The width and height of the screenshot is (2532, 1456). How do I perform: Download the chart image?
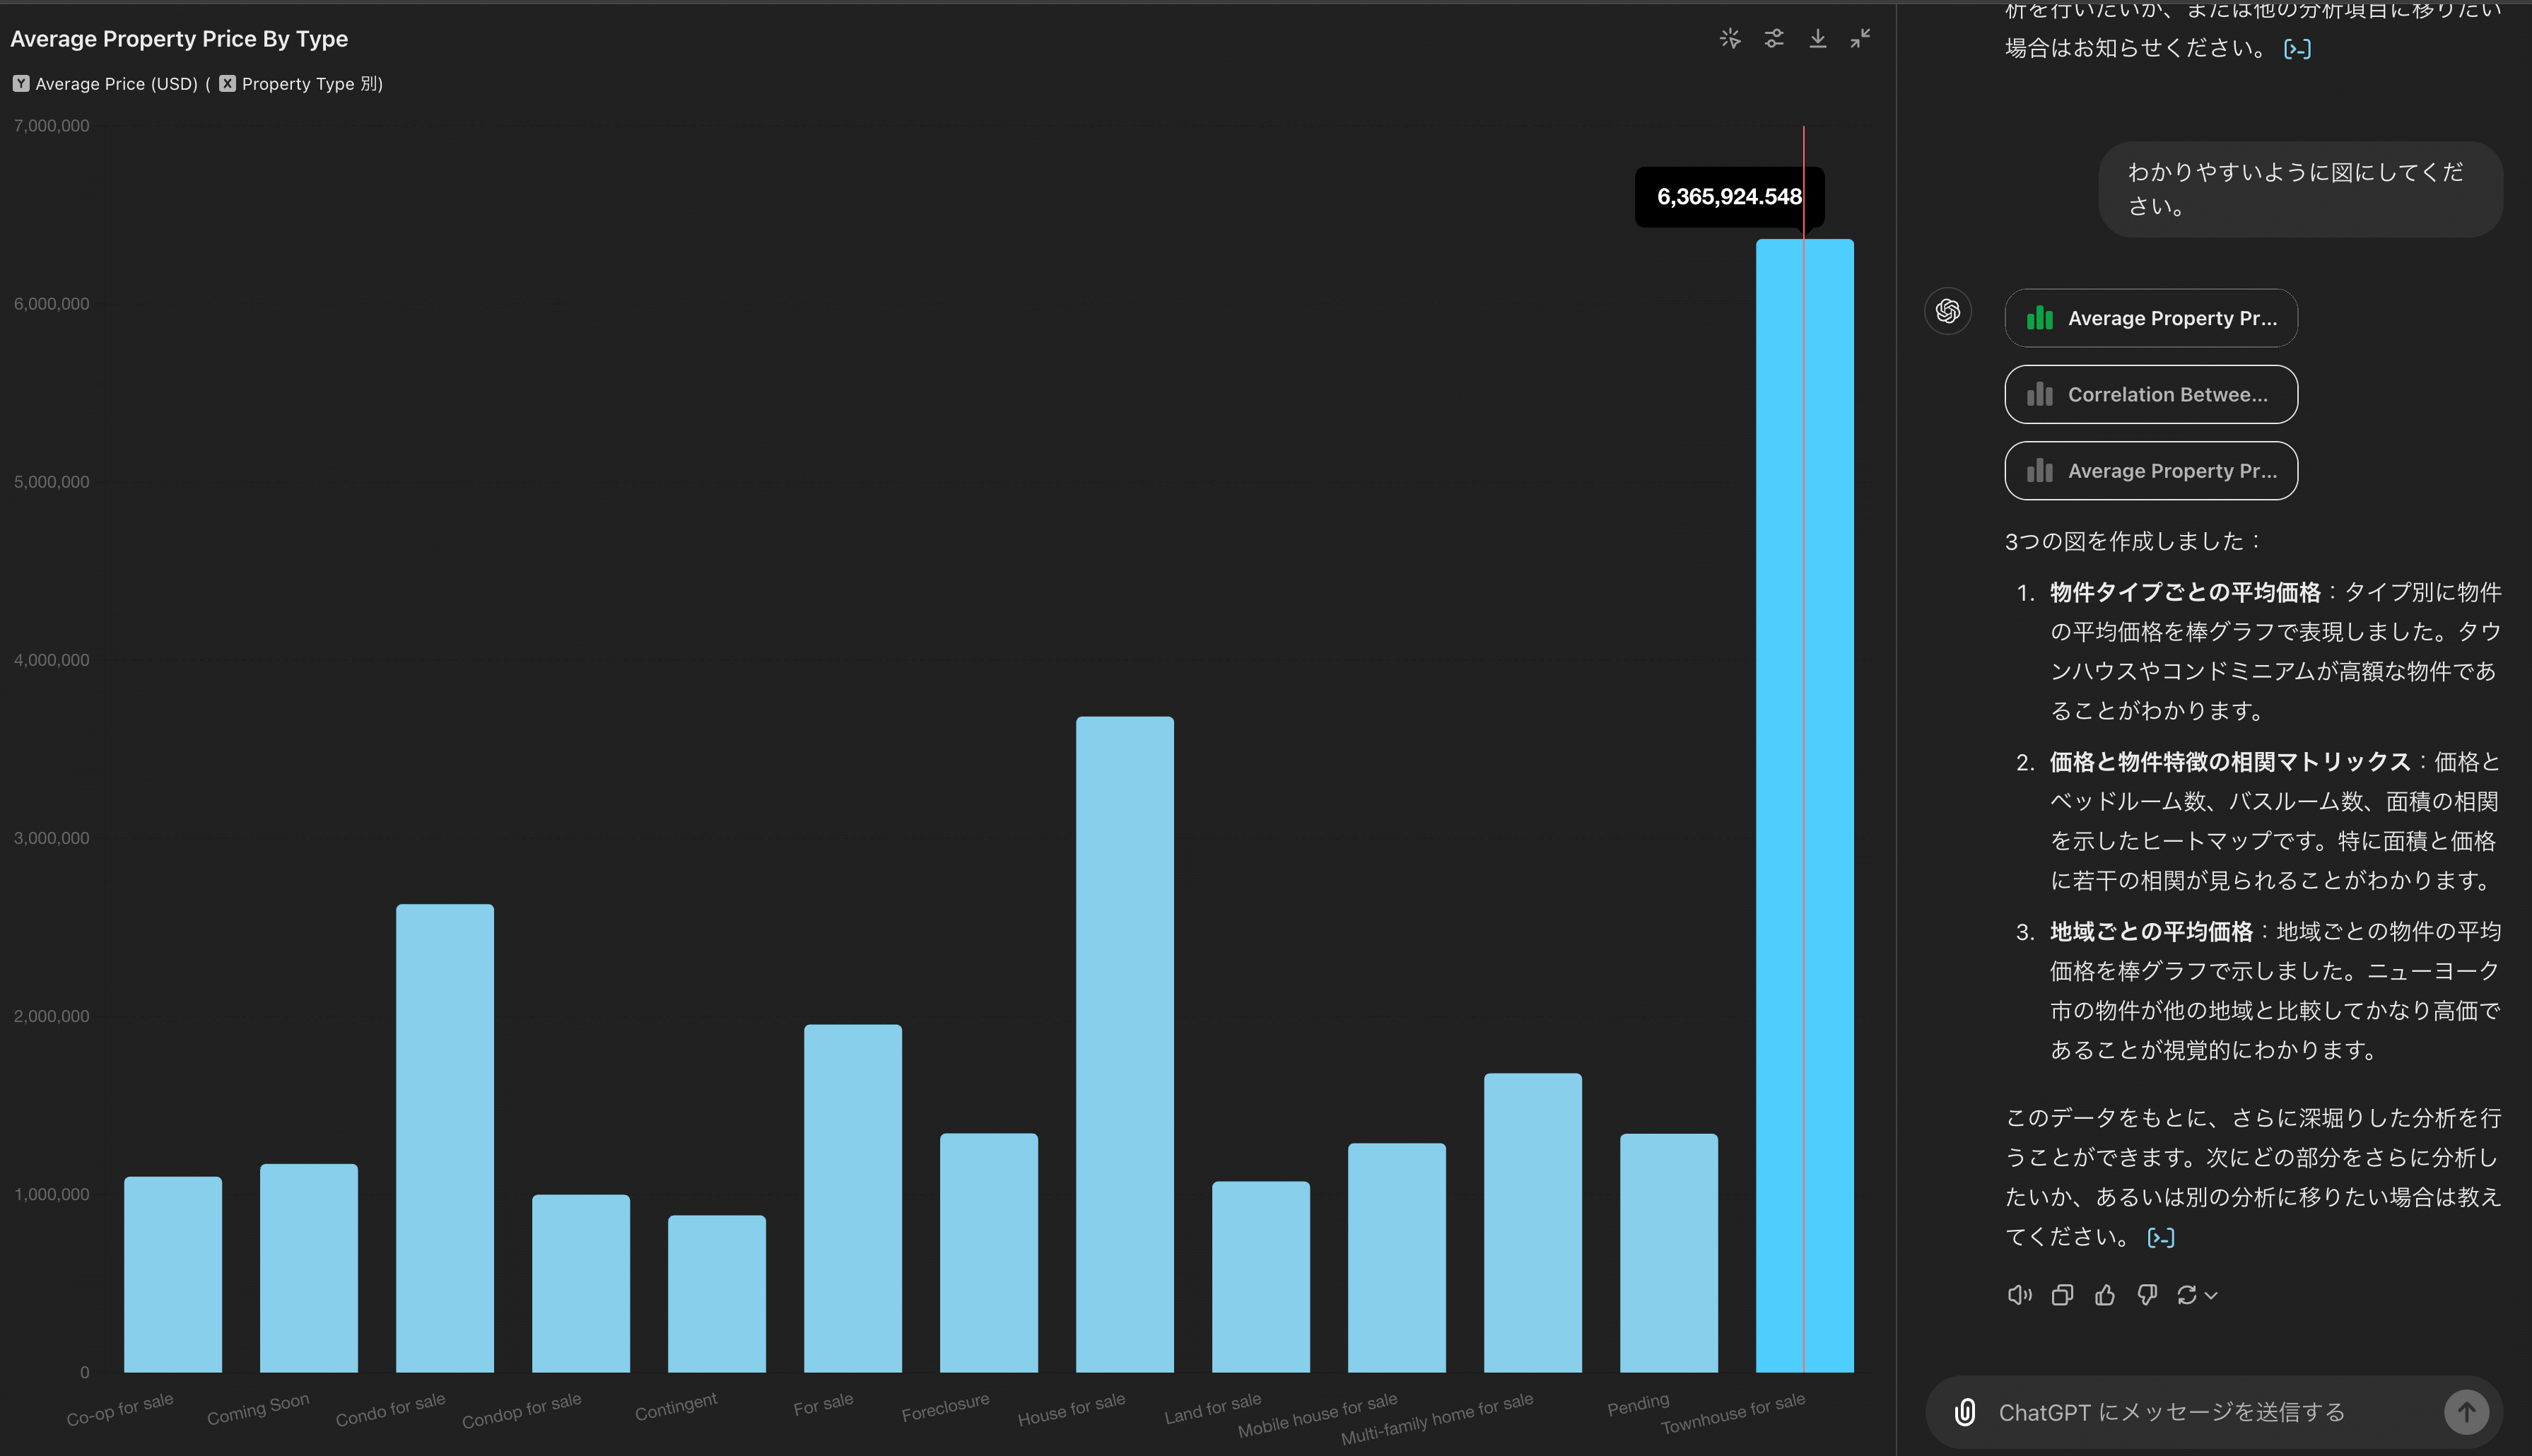[x=1818, y=38]
